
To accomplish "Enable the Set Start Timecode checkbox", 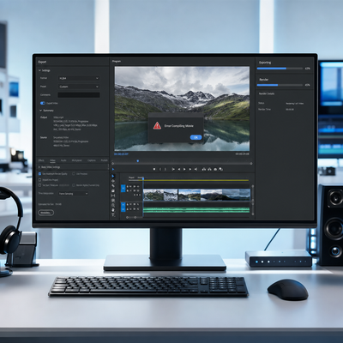I will pyautogui.click(x=39, y=185).
